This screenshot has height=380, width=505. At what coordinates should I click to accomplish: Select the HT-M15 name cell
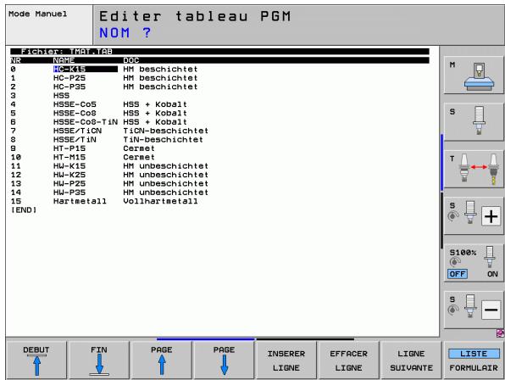69,157
